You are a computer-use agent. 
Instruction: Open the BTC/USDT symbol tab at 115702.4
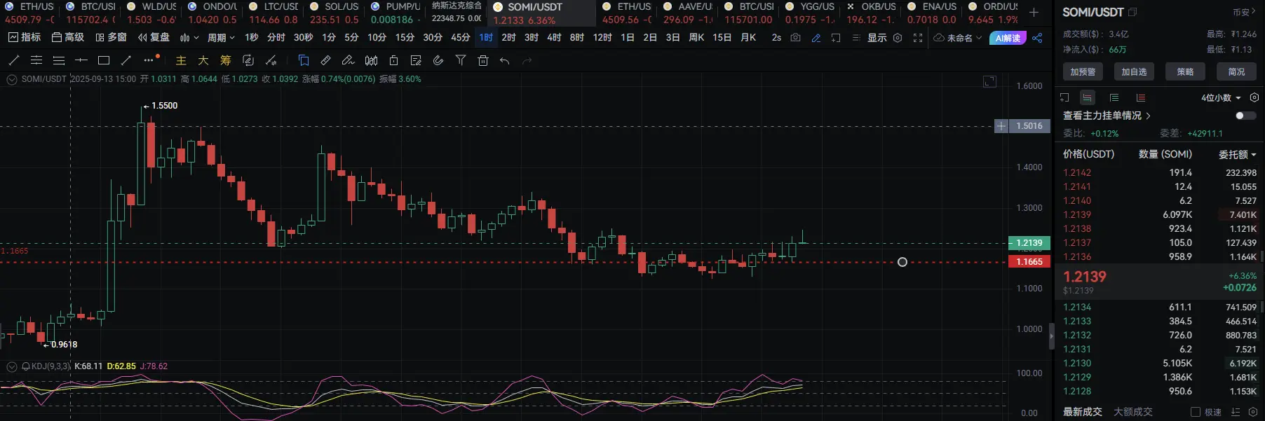91,13
